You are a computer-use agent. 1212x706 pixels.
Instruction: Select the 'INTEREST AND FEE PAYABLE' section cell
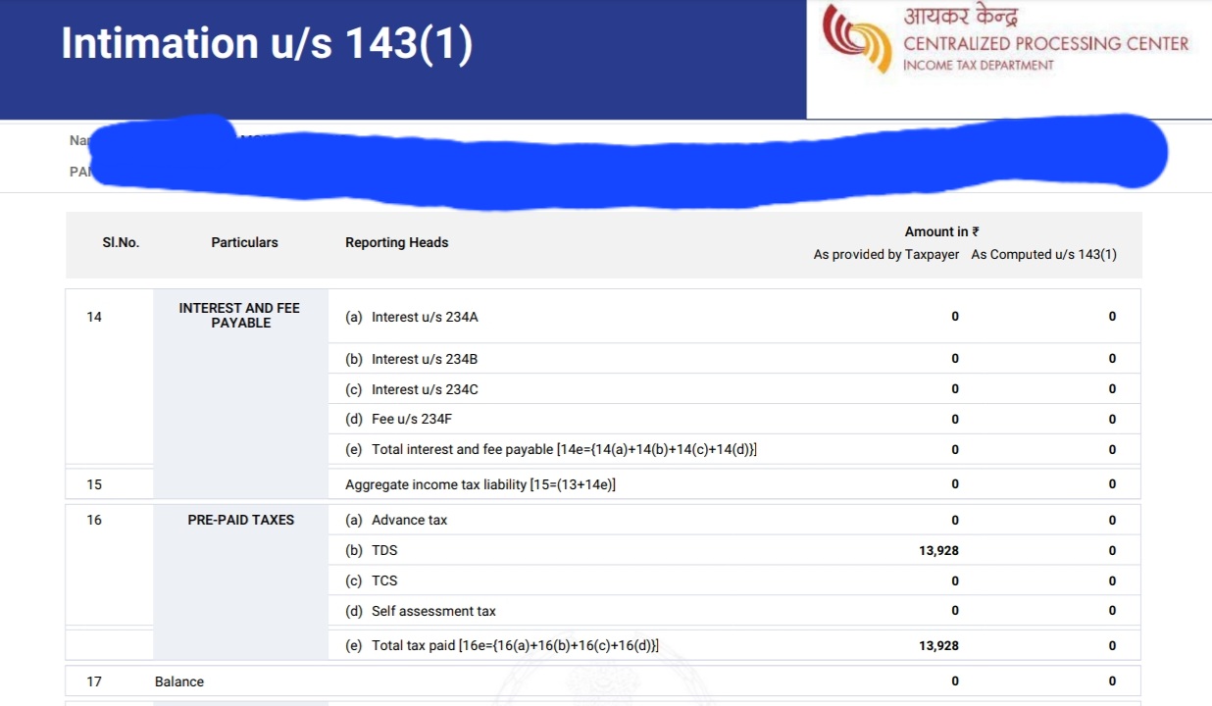click(240, 315)
